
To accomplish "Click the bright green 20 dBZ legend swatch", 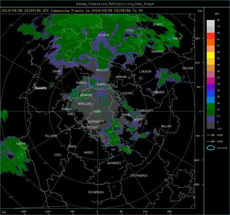I will pos(211,106).
